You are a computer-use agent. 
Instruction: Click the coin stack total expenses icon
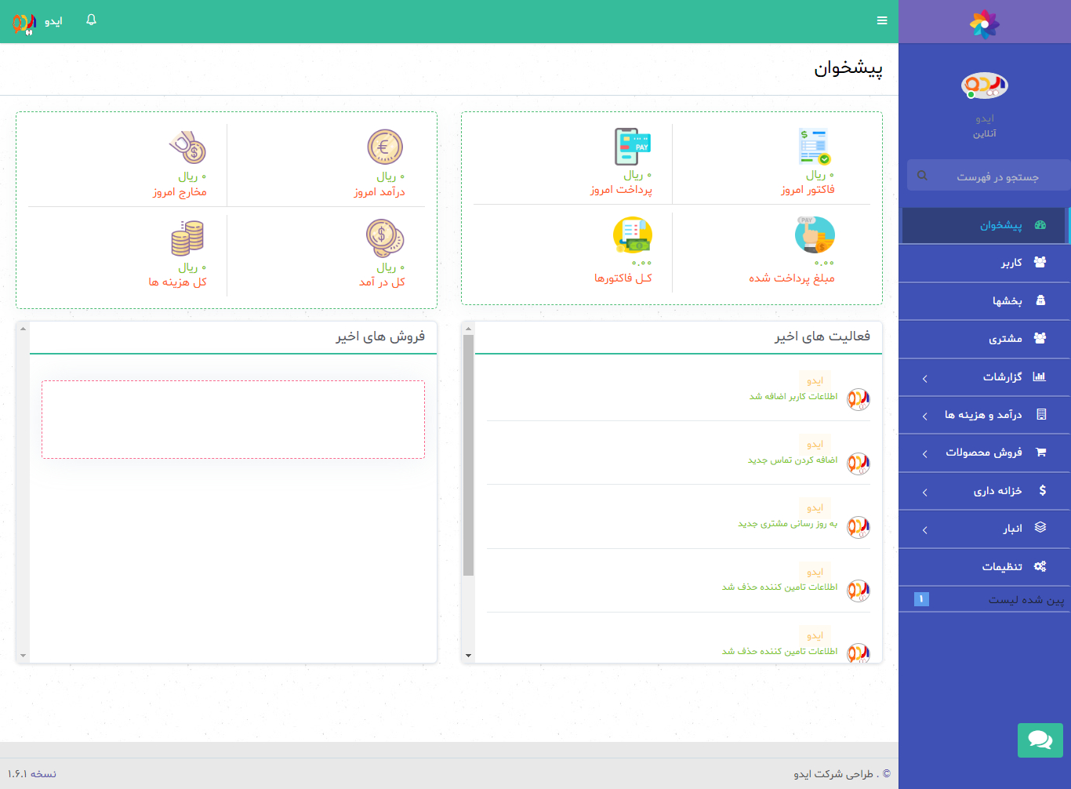click(x=187, y=238)
